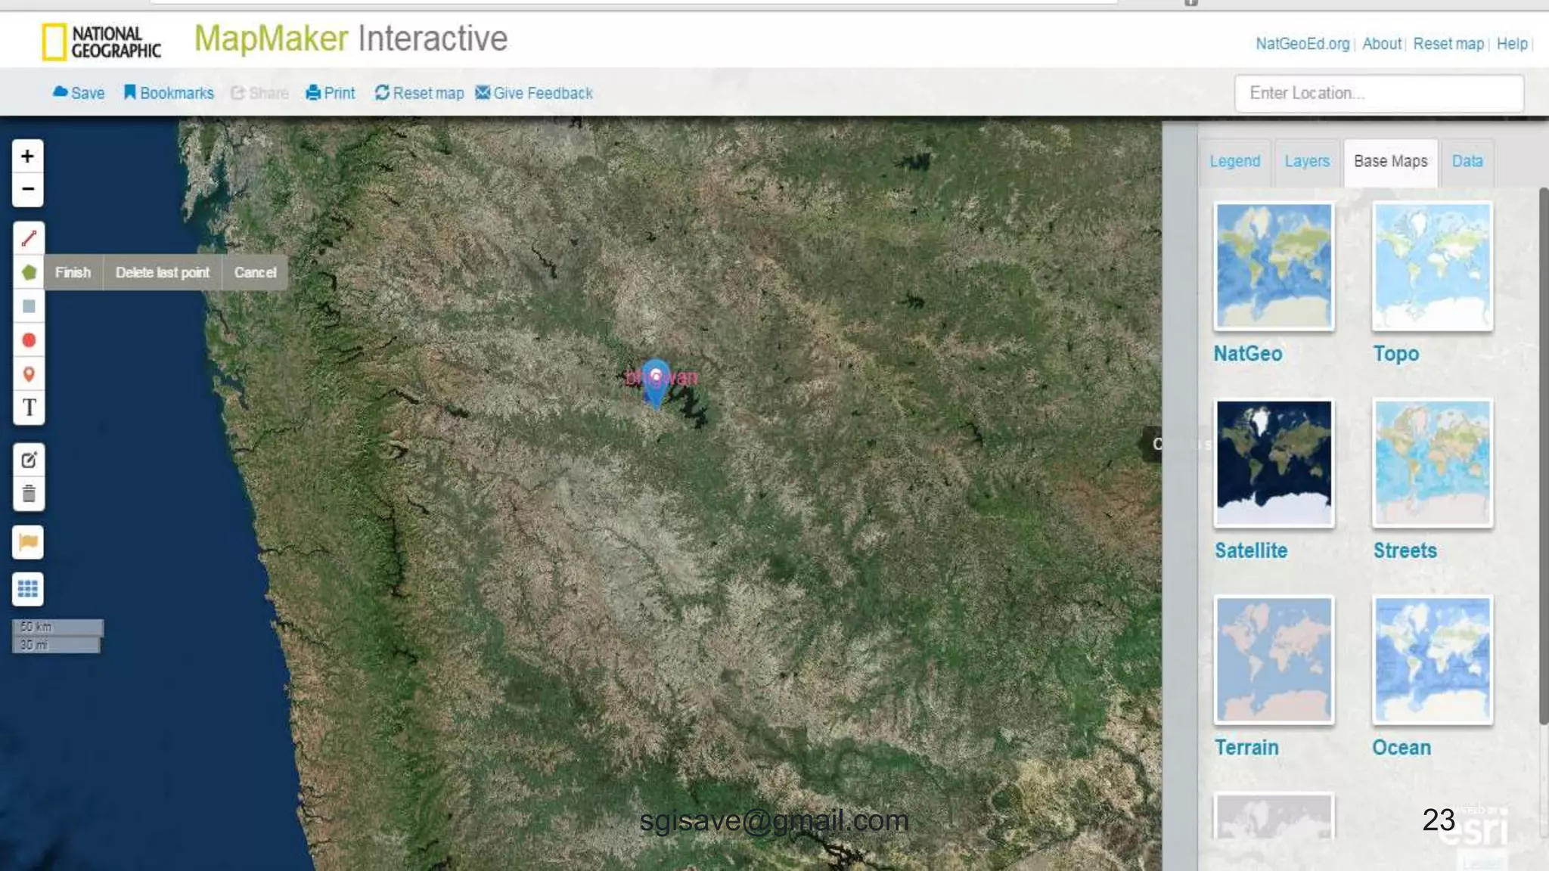Click Delete last point button
The image size is (1549, 871).
click(x=162, y=272)
